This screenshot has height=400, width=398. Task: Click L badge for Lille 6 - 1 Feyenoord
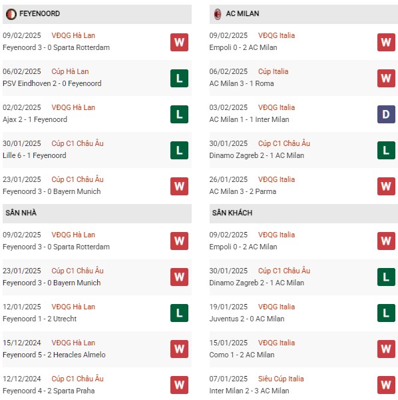[x=179, y=150]
